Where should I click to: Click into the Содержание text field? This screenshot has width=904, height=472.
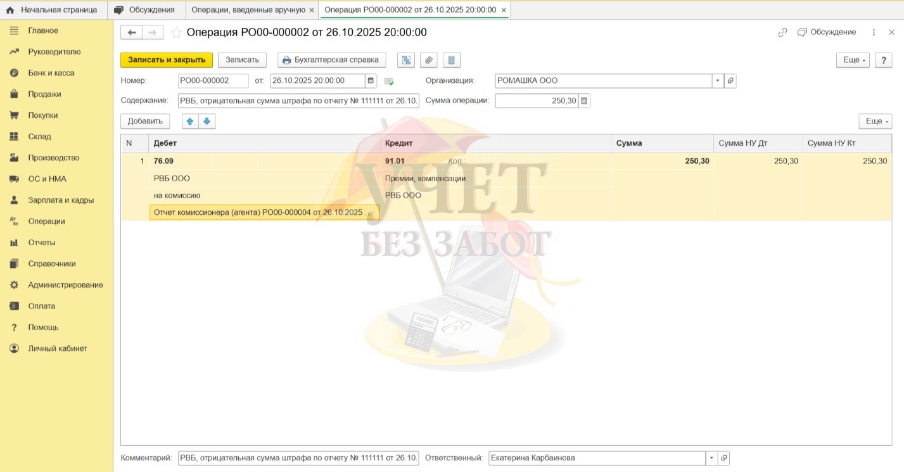click(298, 101)
